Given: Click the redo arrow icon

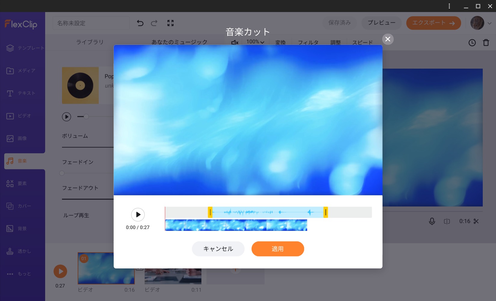Looking at the screenshot, I should pos(154,23).
